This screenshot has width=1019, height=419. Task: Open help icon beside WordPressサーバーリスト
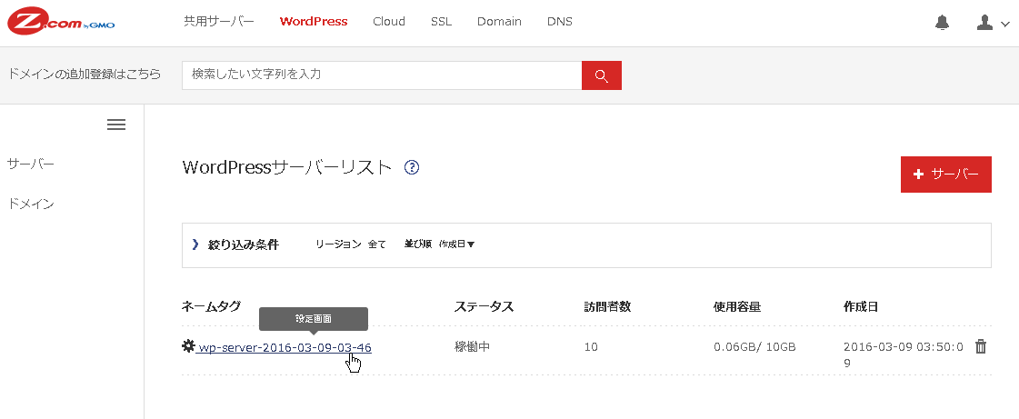pyautogui.click(x=412, y=167)
